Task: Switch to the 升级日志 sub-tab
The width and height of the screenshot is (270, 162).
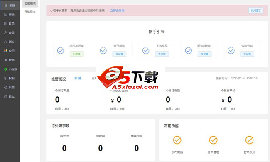Action: coord(30,12)
